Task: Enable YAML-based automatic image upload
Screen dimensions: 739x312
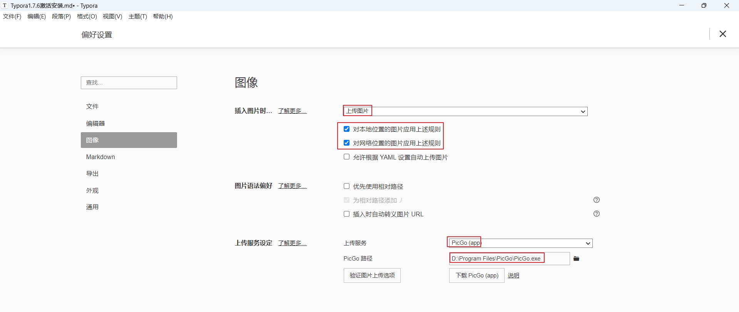Action: (347, 157)
